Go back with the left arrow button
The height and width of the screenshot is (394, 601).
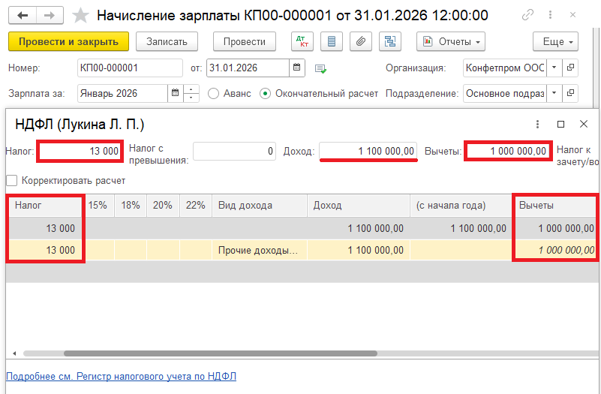[23, 15]
